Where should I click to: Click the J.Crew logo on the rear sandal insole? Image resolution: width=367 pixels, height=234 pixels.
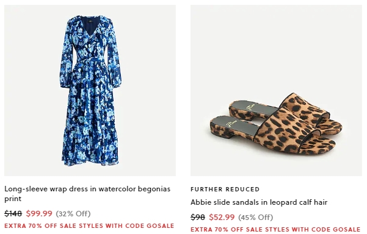[x=250, y=108]
